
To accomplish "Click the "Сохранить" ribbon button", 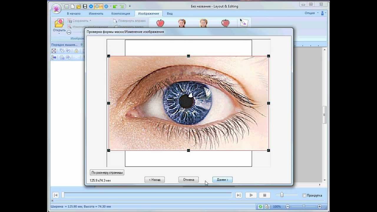I will pyautogui.click(x=79, y=21).
